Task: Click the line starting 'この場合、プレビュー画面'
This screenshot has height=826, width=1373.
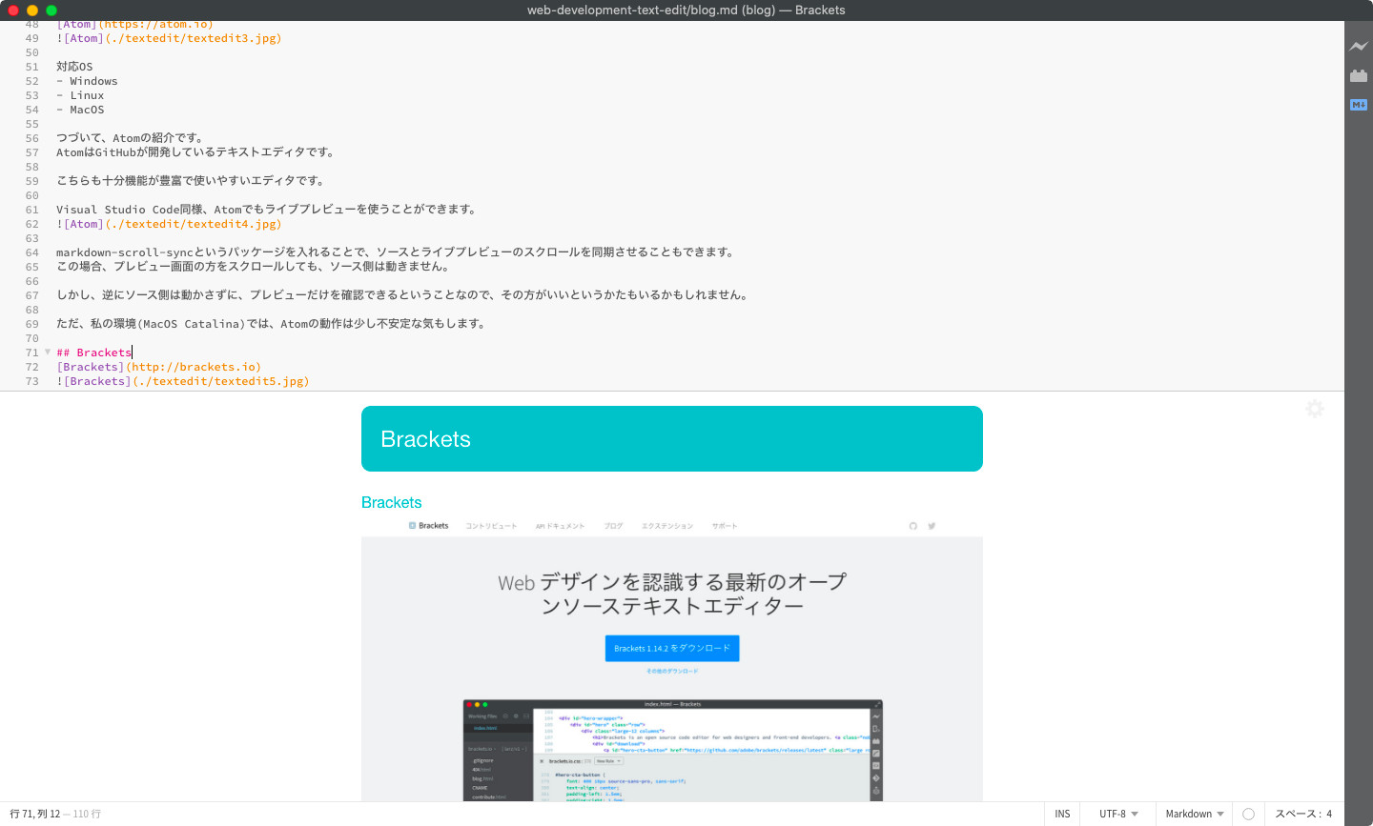Action: (x=253, y=267)
